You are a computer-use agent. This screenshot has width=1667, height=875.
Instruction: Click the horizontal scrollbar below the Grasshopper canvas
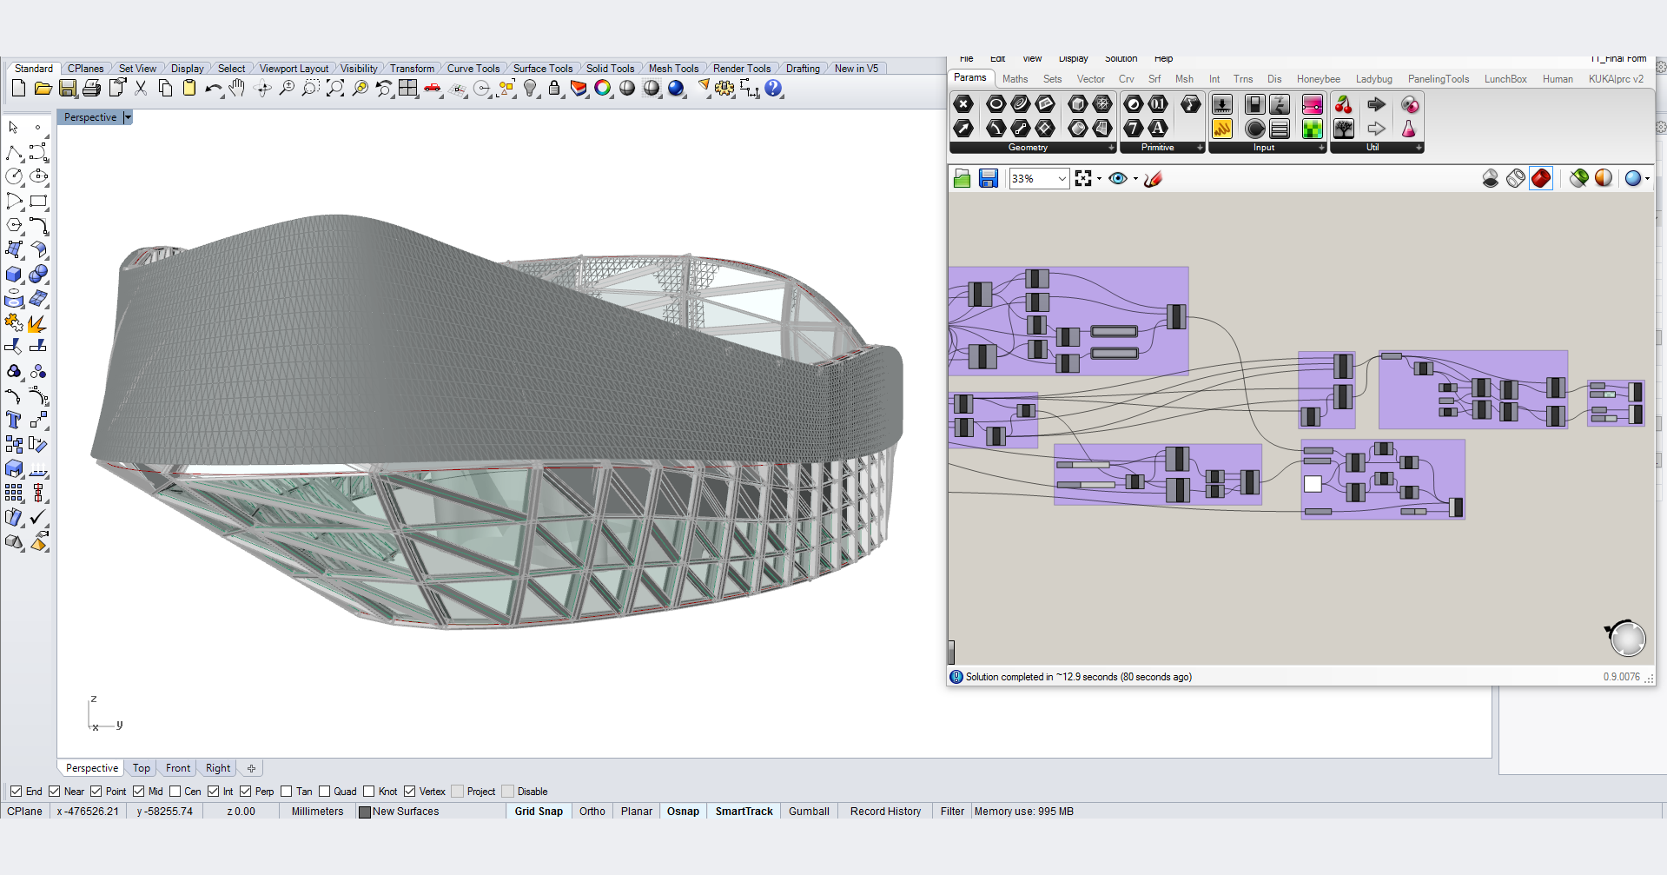pyautogui.click(x=952, y=652)
